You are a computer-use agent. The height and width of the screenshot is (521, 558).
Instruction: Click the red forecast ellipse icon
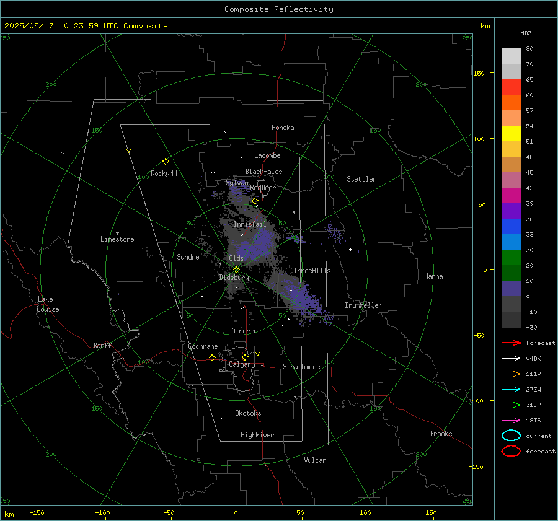(x=511, y=451)
